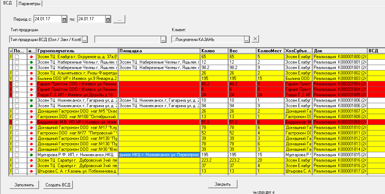The image size is (385, 194).
Task: Select Реализация K000001815 document cell
Action: point(340,155)
